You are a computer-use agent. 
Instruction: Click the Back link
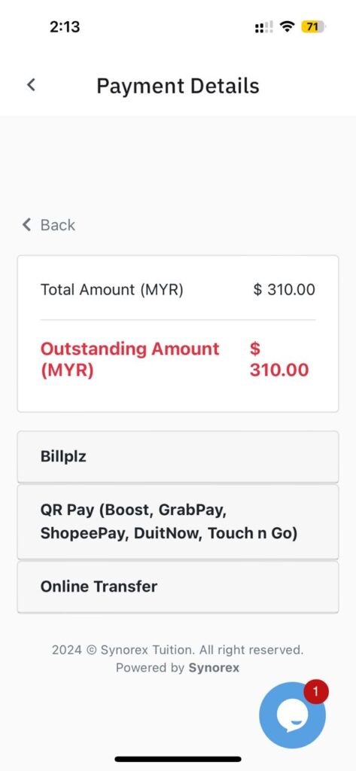(x=49, y=225)
